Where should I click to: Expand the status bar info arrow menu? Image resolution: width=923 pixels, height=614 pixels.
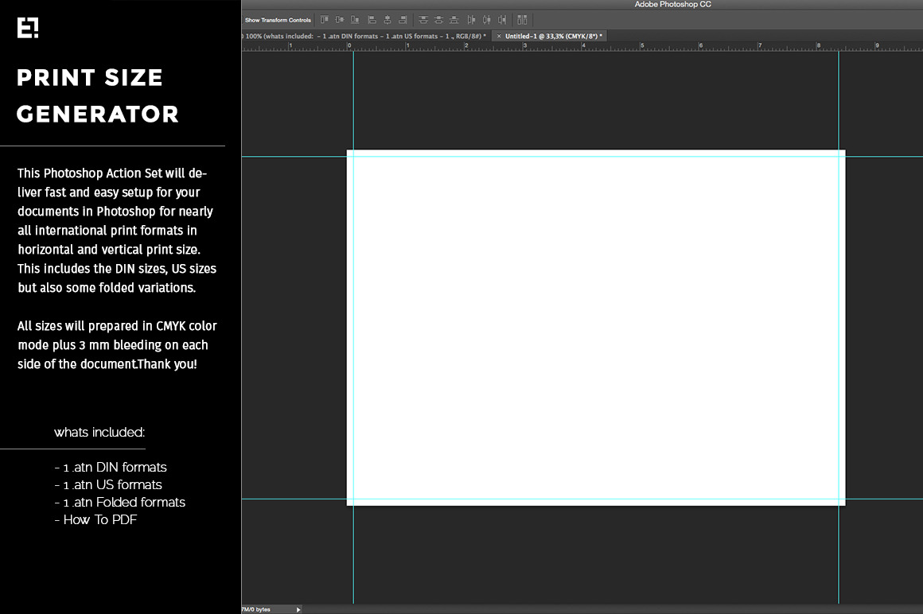pos(298,609)
